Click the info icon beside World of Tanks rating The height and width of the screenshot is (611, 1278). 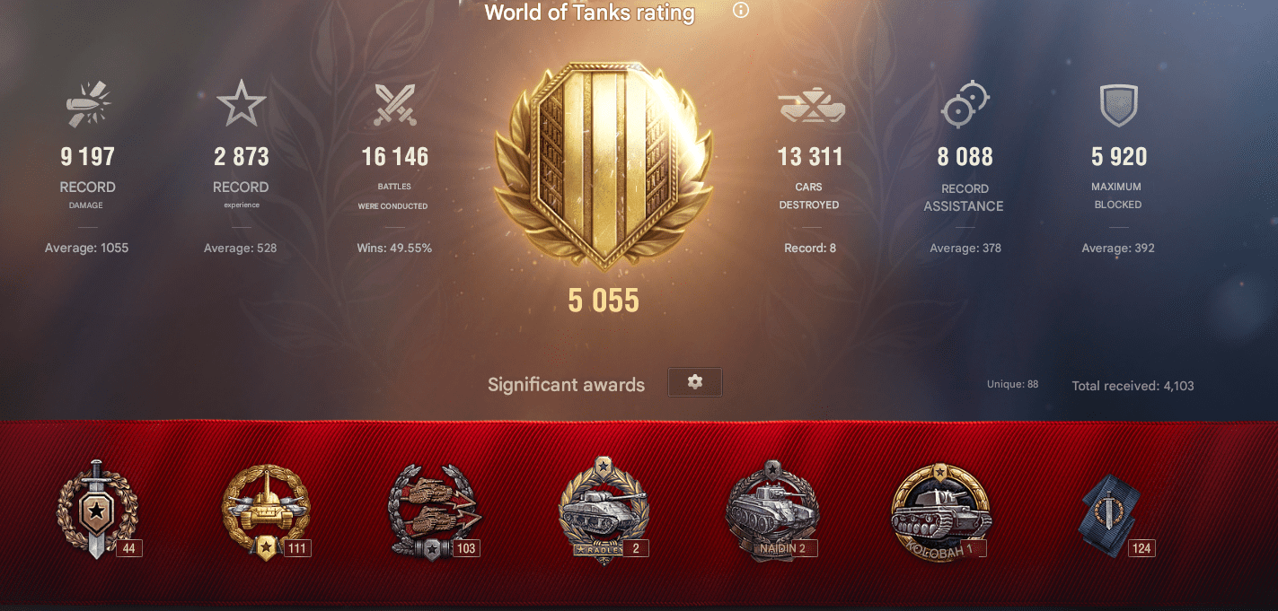coord(740,11)
